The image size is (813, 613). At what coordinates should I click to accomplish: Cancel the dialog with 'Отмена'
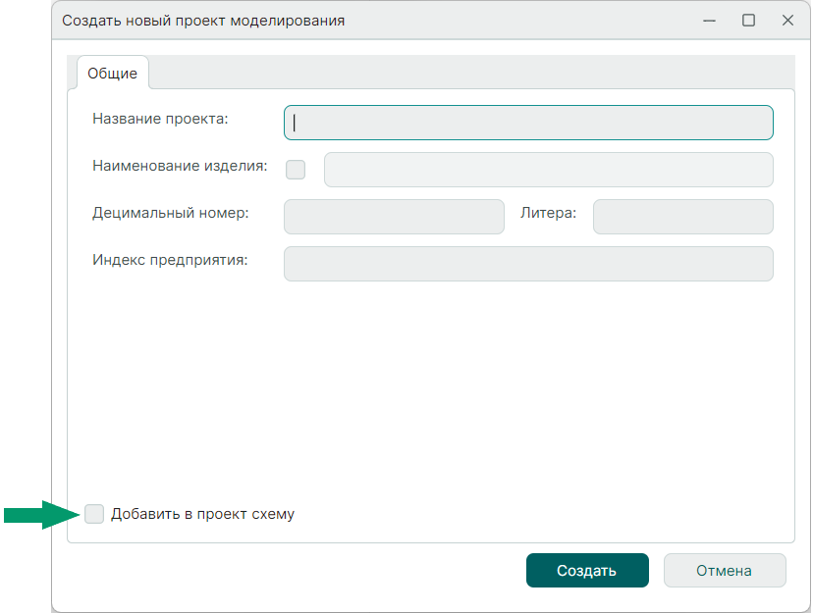(x=724, y=571)
